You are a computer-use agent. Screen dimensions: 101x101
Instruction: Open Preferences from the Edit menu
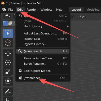(x=43, y=78)
